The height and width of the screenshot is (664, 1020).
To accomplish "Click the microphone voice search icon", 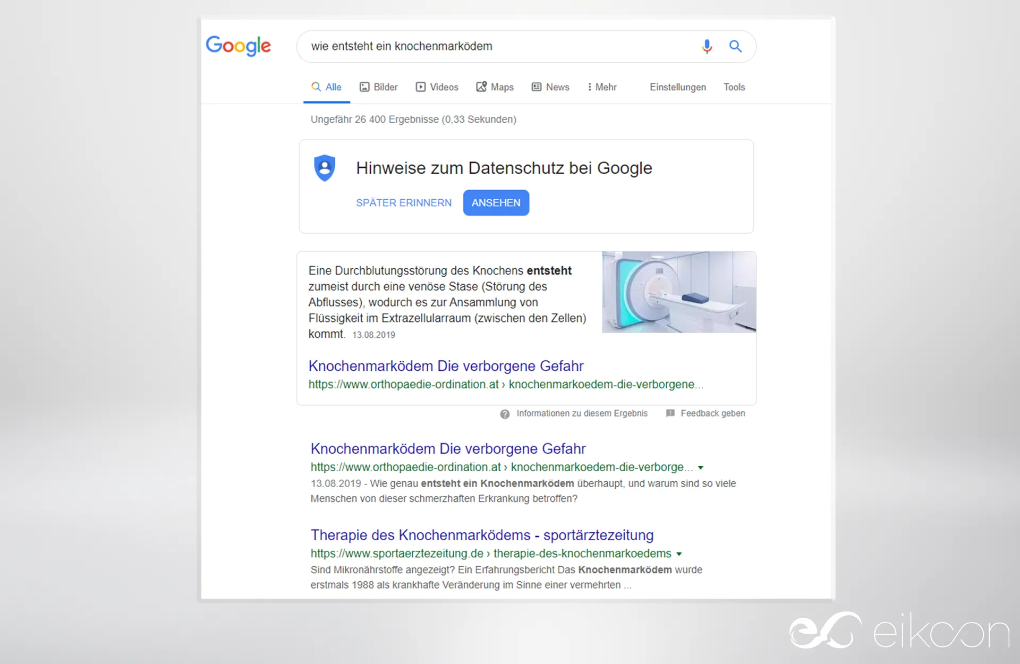I will pyautogui.click(x=707, y=47).
